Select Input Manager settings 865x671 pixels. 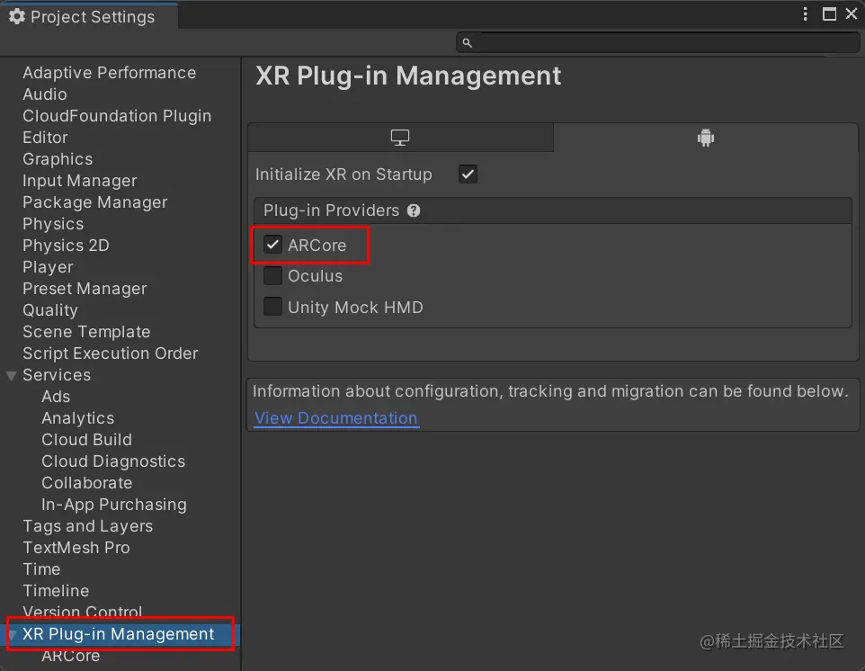(x=79, y=181)
